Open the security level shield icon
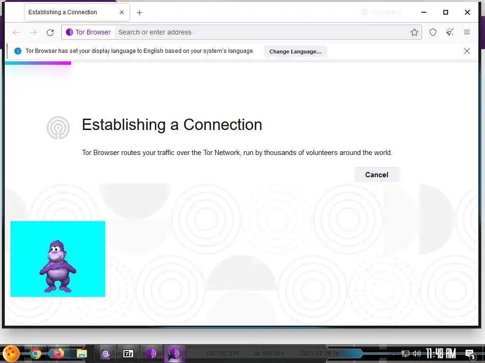485x363 pixels. tap(433, 32)
